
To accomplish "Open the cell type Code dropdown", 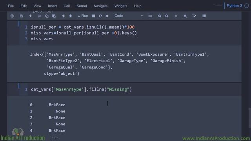I will click(128, 16).
